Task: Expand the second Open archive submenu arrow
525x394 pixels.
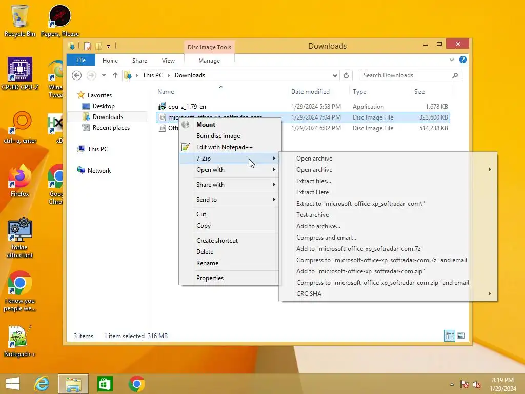Action: (490, 169)
